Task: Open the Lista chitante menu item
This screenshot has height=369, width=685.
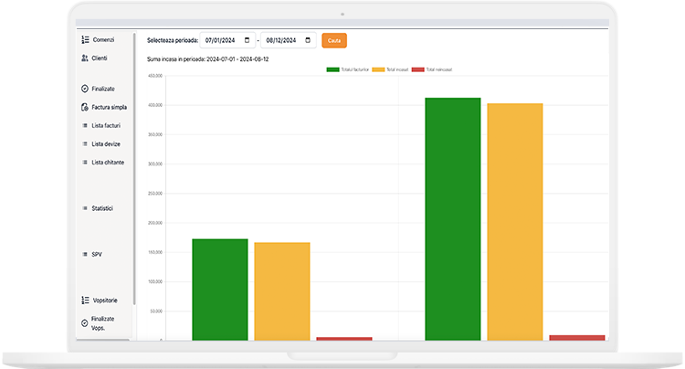Action: point(108,162)
